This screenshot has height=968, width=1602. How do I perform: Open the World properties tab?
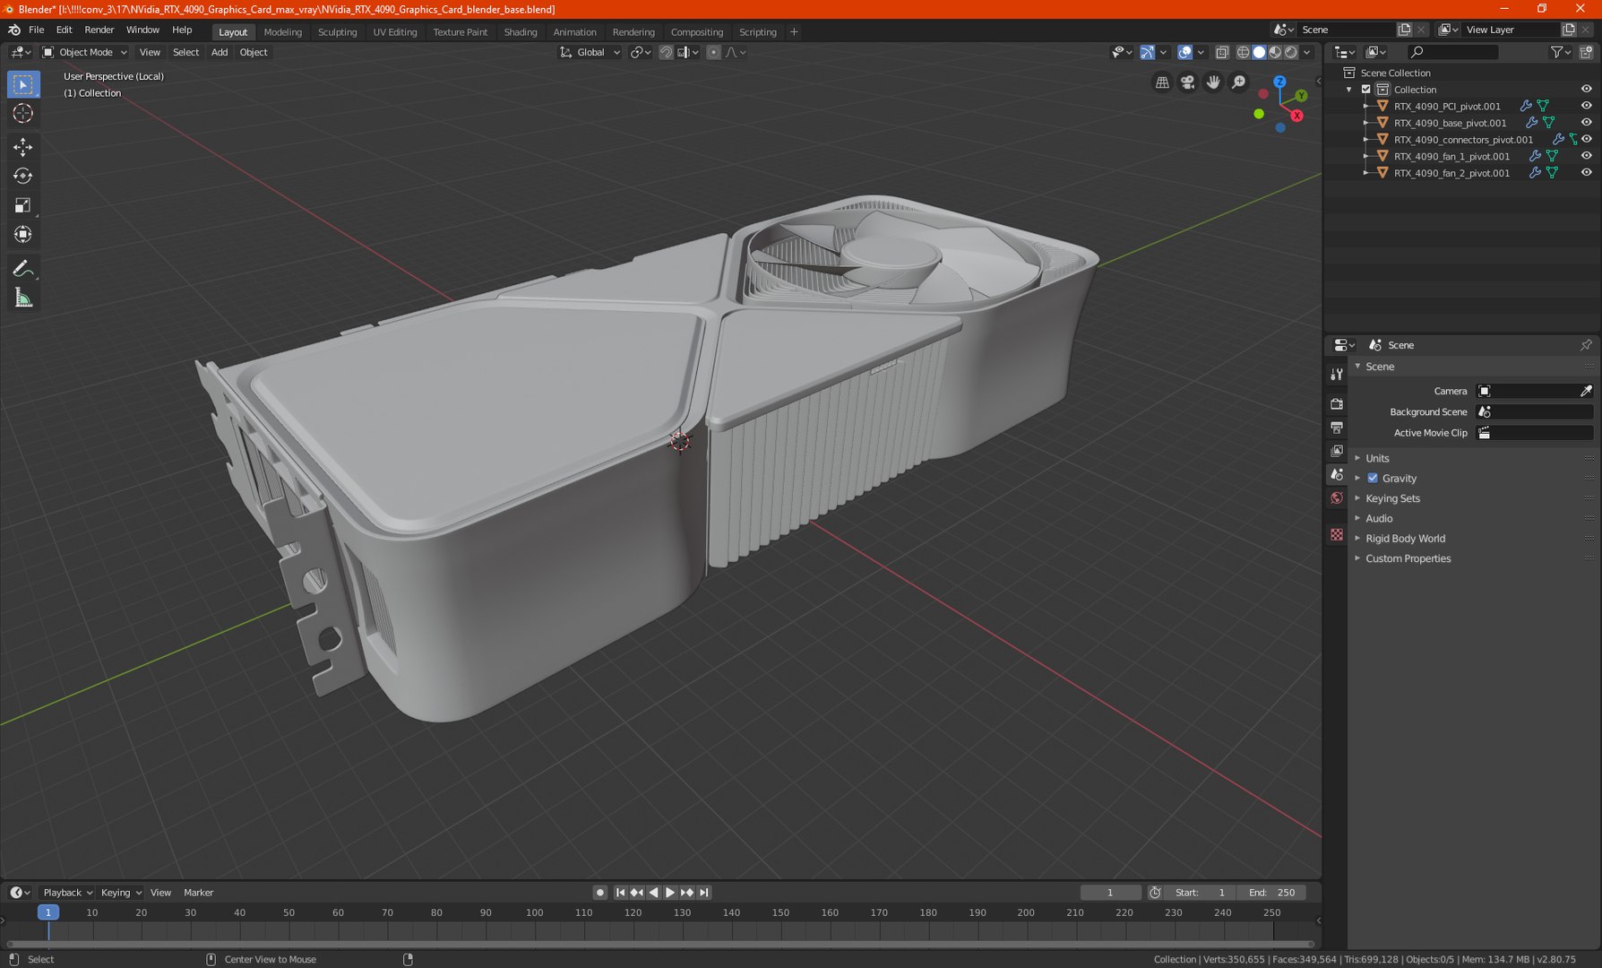(1337, 498)
